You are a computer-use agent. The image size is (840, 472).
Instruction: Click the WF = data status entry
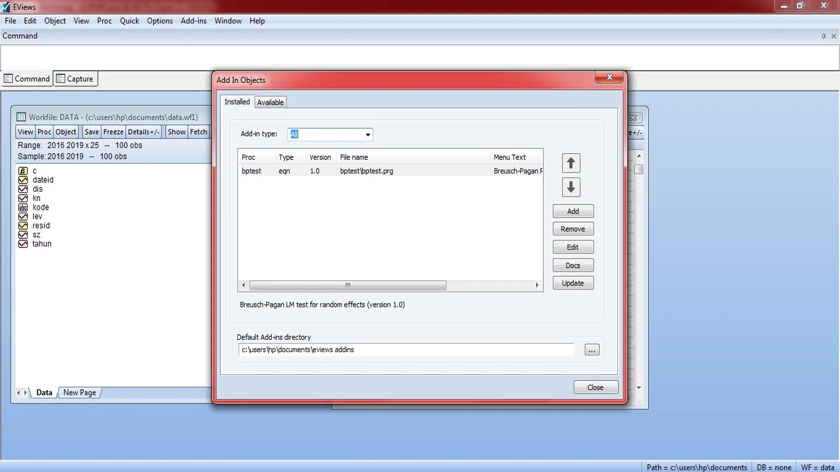pyautogui.click(x=818, y=467)
